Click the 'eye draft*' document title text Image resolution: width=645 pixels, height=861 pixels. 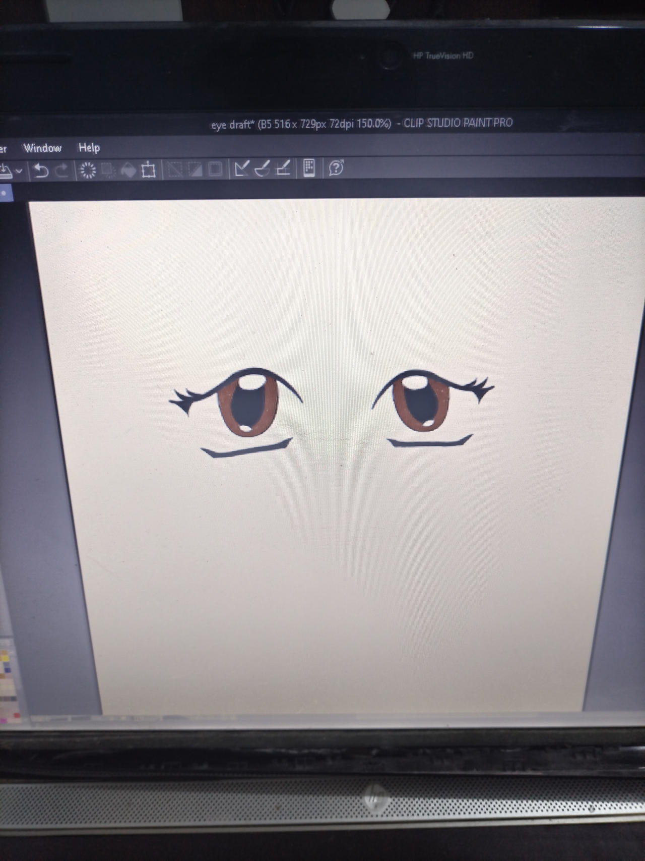(x=232, y=125)
